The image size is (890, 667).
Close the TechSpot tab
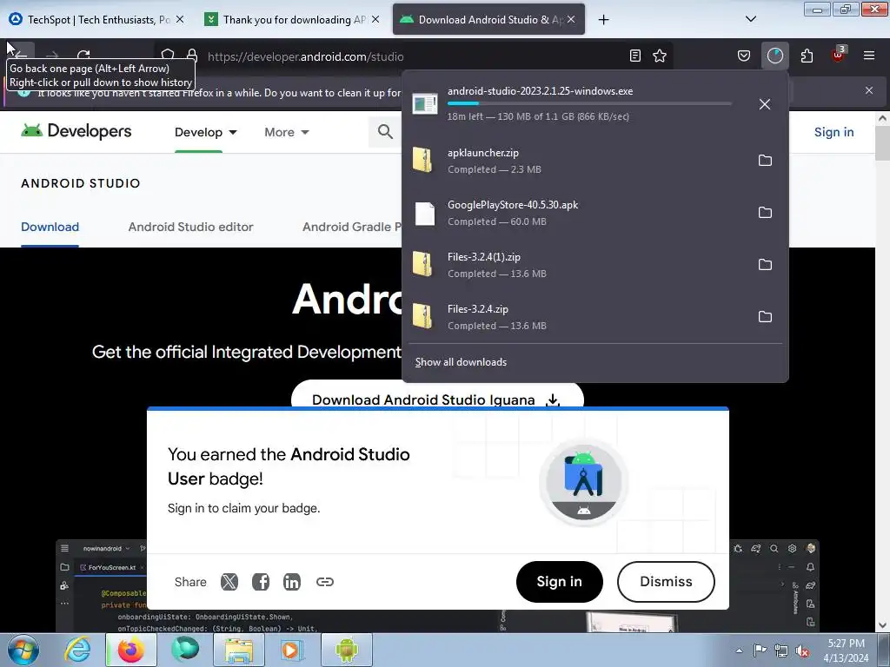pyautogui.click(x=180, y=19)
